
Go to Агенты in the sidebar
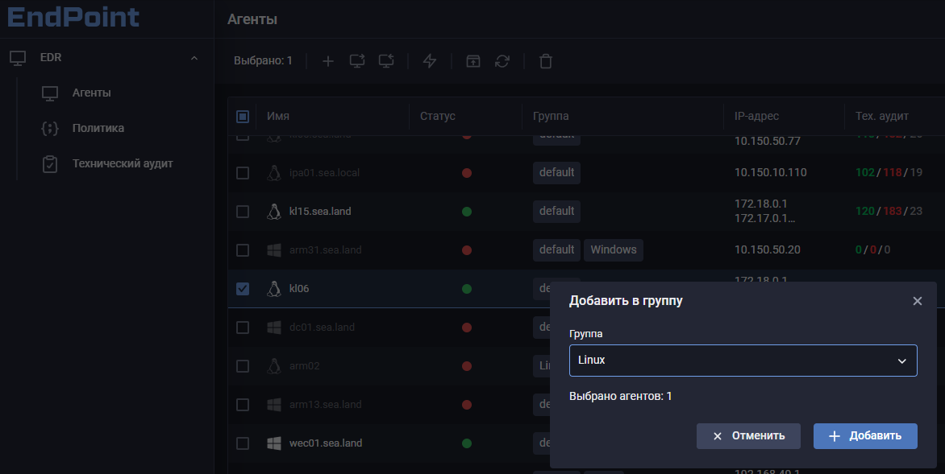coord(91,93)
